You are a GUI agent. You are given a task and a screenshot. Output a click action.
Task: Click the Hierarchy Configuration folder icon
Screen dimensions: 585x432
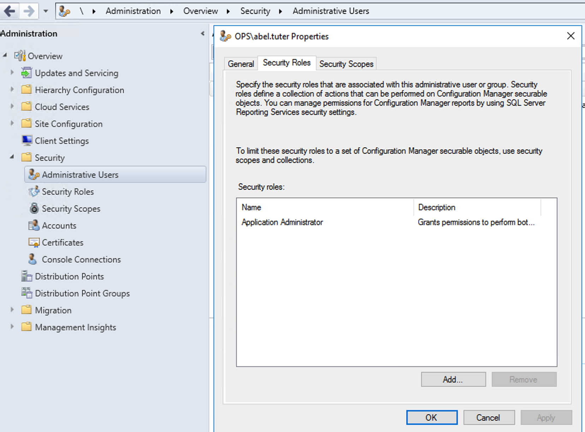click(26, 89)
